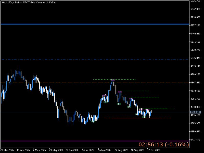Click the 4116.130 price axis label
204x153 pixels.
(195, 115)
